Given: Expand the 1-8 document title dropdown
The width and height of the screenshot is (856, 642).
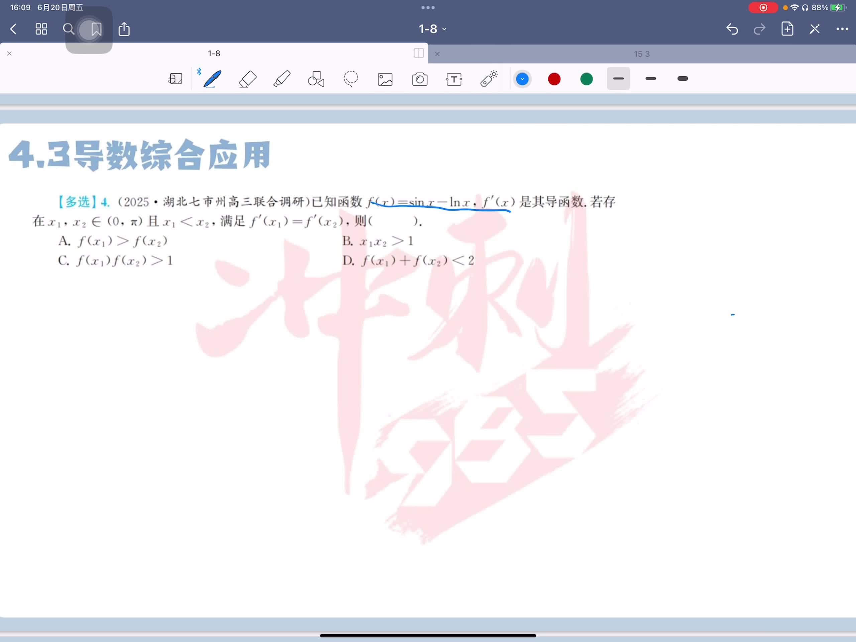Looking at the screenshot, I should point(433,29).
